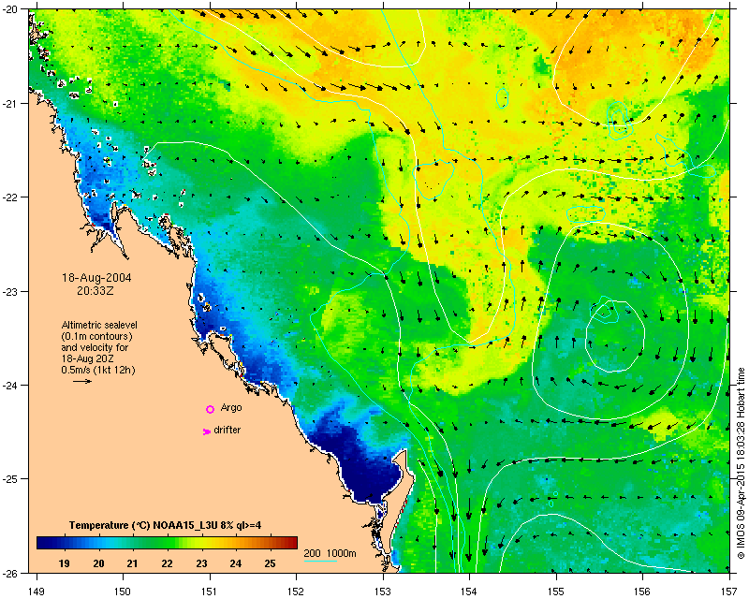Click the 'Argo' legend label
Viewport: 749px width, 599px height.
[231, 407]
